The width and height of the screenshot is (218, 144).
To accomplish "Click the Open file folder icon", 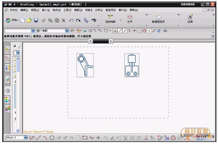I will [29, 20].
